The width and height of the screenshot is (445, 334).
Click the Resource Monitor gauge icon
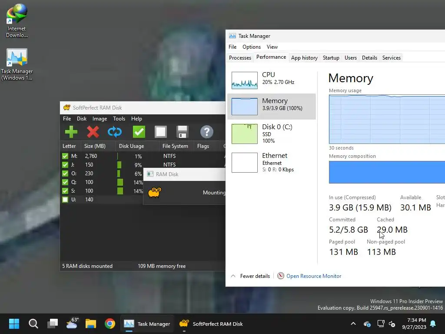280,276
